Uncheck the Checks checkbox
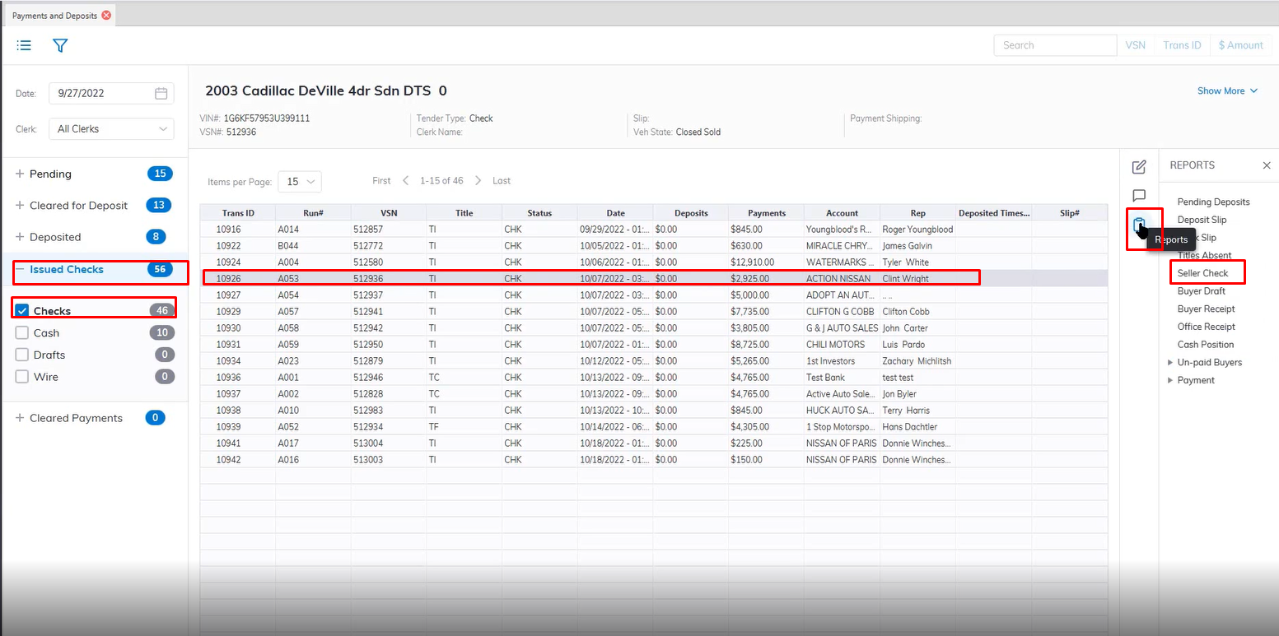Viewport: 1279px width, 636px height. click(22, 311)
